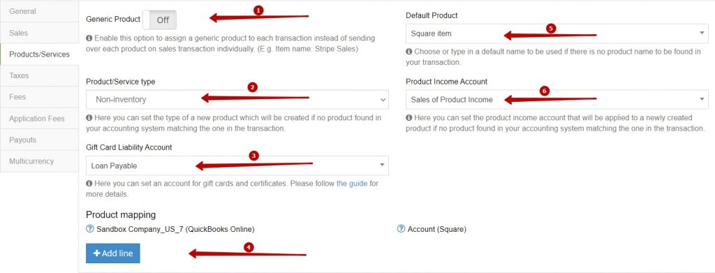The height and width of the screenshot is (273, 715).
Task: Select the Fees tab
Action: [x=40, y=97]
